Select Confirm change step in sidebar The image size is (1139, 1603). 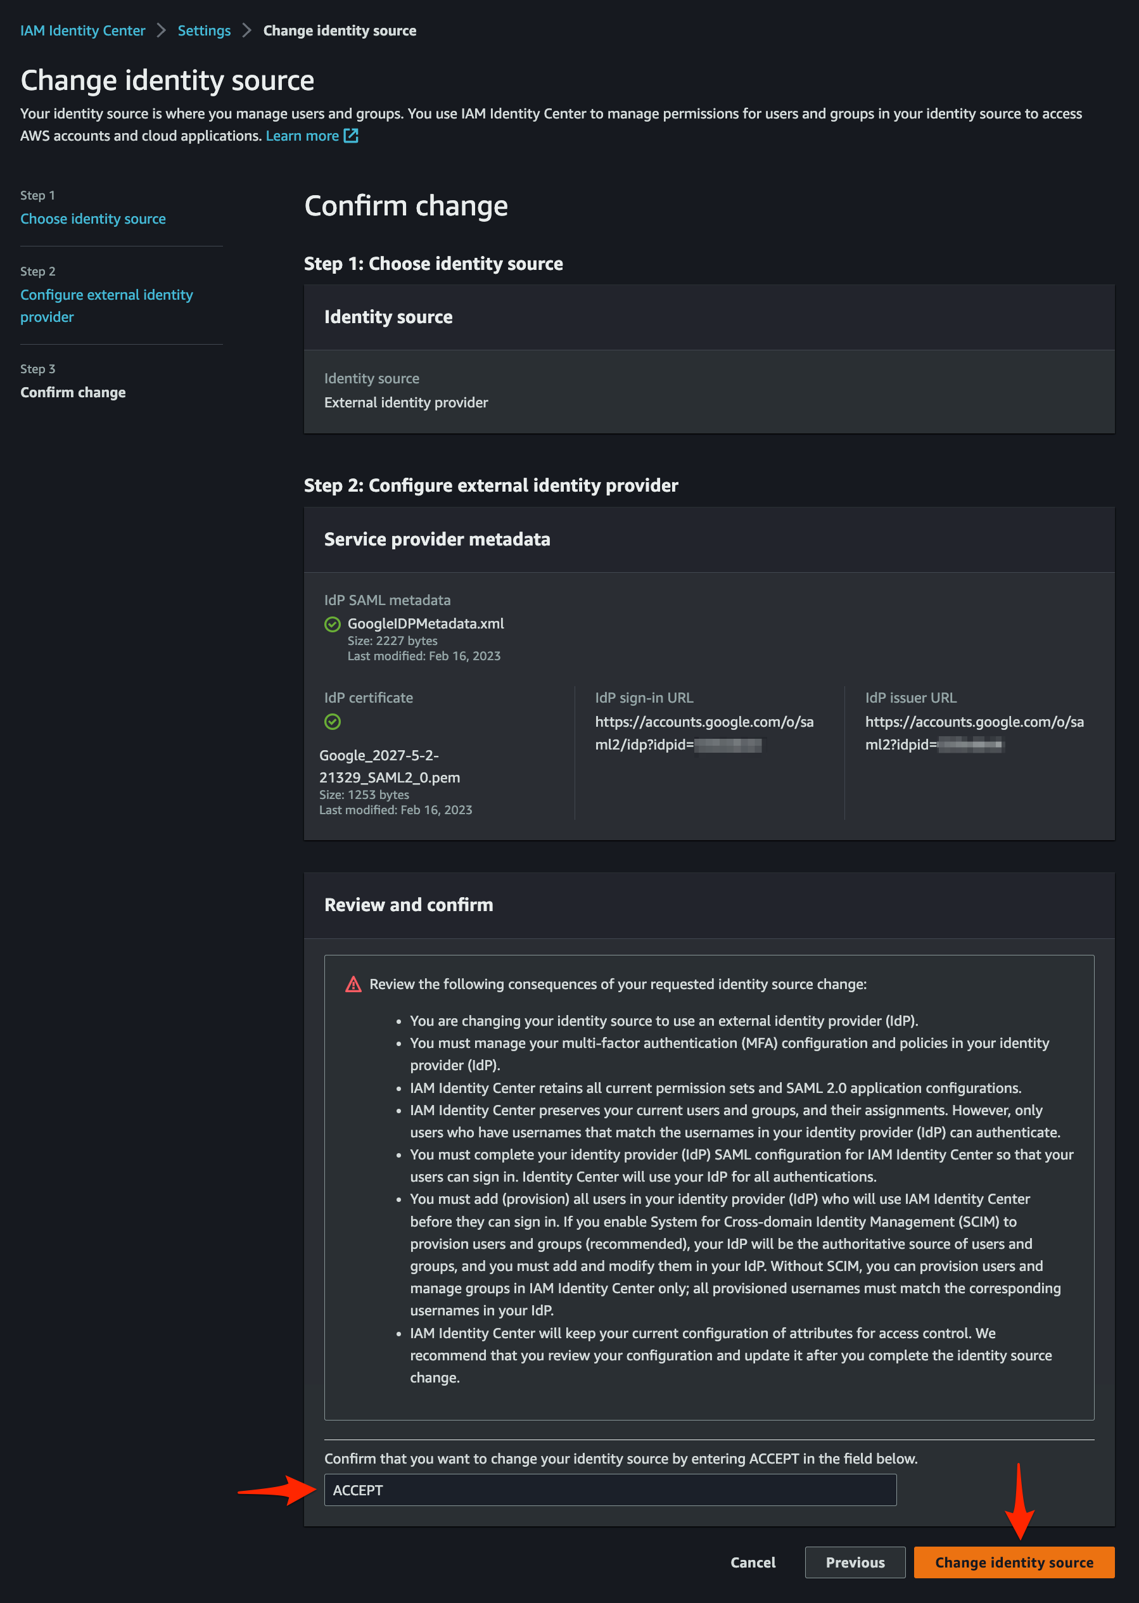point(73,393)
